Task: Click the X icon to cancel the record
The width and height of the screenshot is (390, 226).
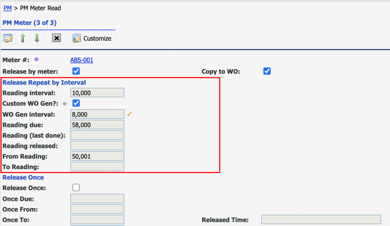Action: pyautogui.click(x=57, y=38)
